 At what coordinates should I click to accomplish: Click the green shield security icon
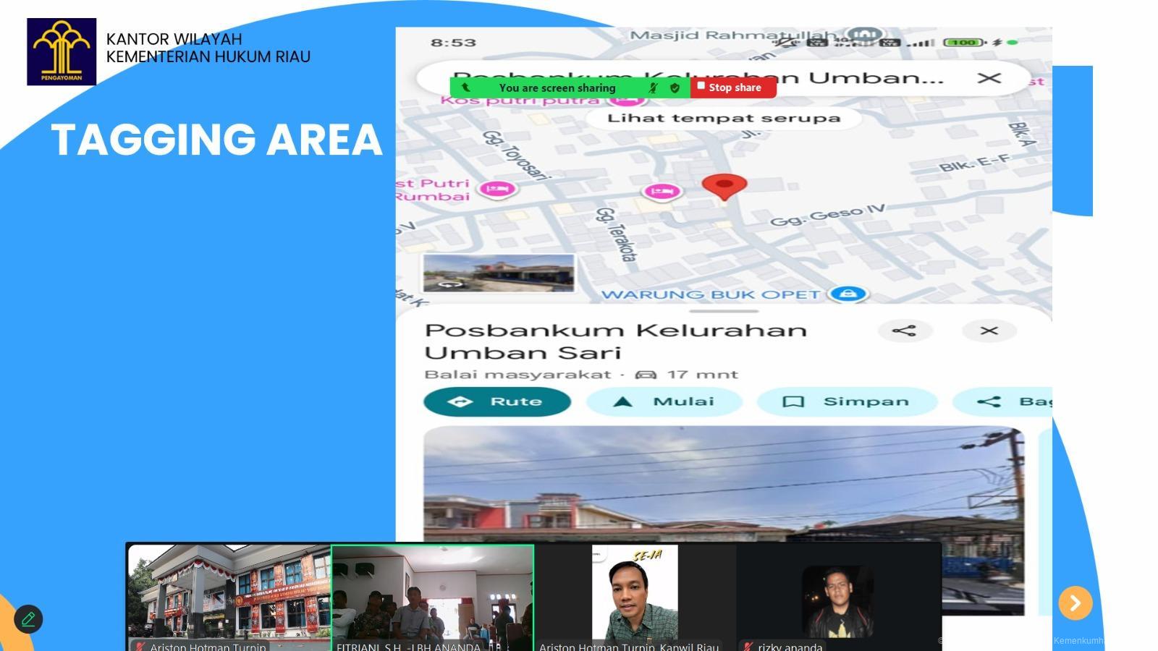675,88
